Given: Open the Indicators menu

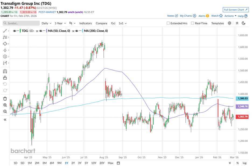Looking at the screenshot, I should tap(85, 23).
